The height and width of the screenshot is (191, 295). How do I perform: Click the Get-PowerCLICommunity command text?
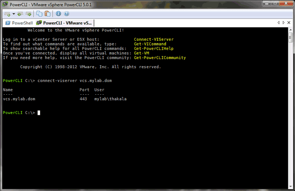[x=160, y=58]
